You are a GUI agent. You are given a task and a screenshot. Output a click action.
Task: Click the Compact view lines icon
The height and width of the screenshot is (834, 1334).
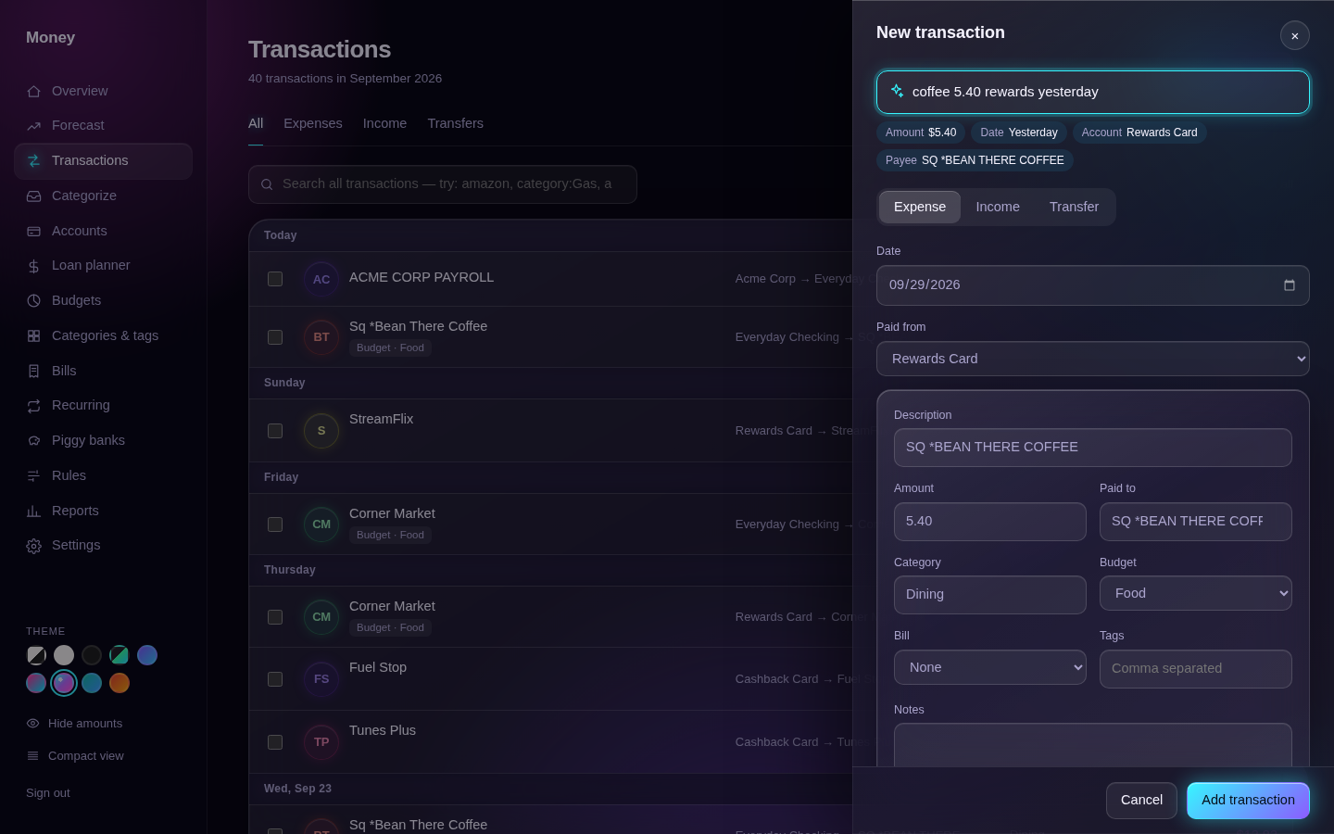coord(33,756)
